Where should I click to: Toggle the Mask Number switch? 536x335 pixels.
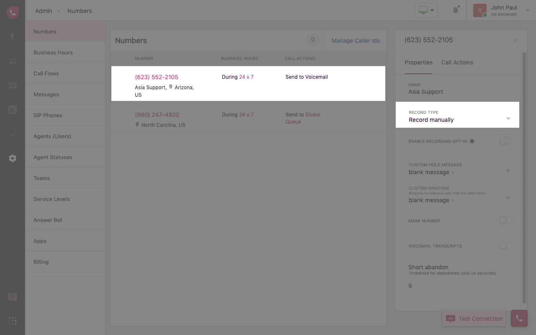click(505, 221)
